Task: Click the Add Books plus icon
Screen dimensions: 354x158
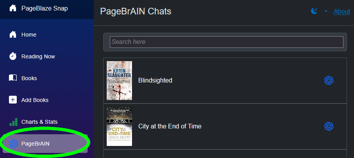Action: coord(13,100)
